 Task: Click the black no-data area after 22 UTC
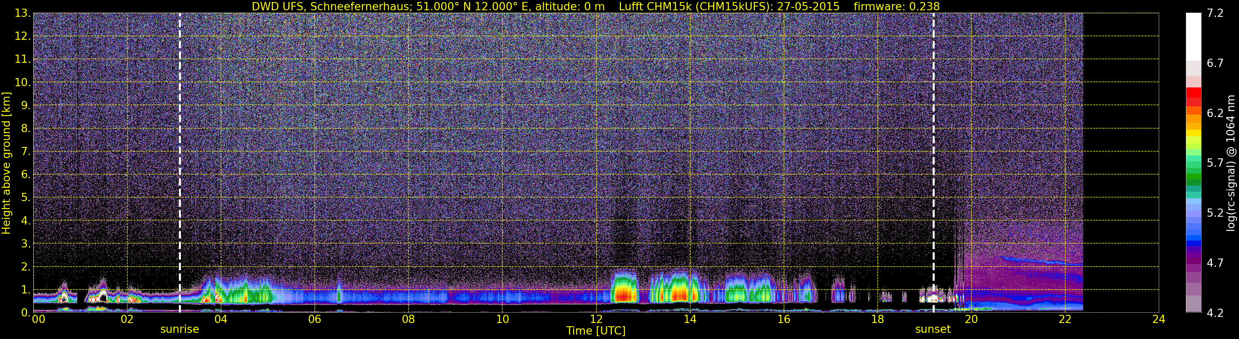coord(1121,163)
